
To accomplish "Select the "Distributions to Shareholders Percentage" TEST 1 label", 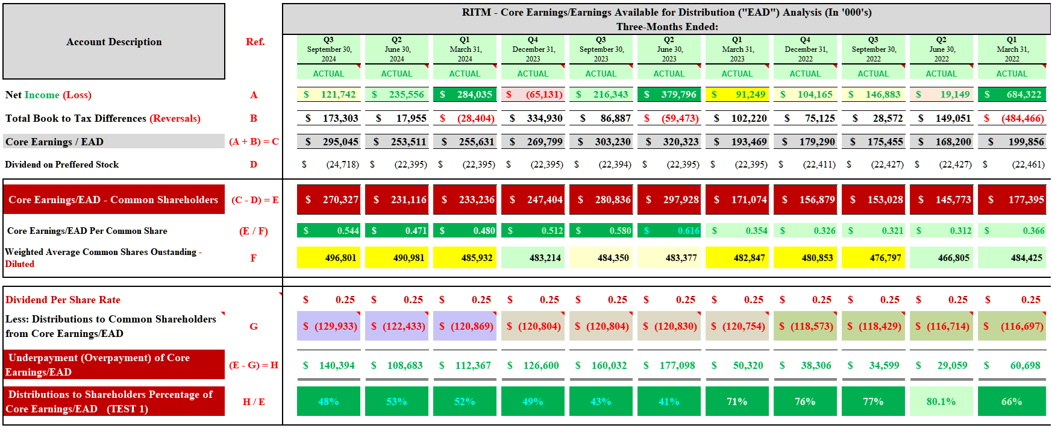I will [114, 401].
